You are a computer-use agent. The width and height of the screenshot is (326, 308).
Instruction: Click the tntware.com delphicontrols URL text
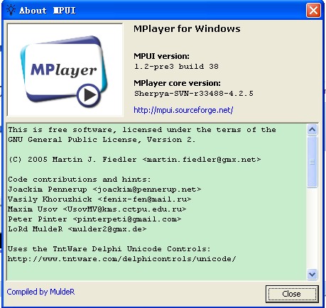coord(122,259)
